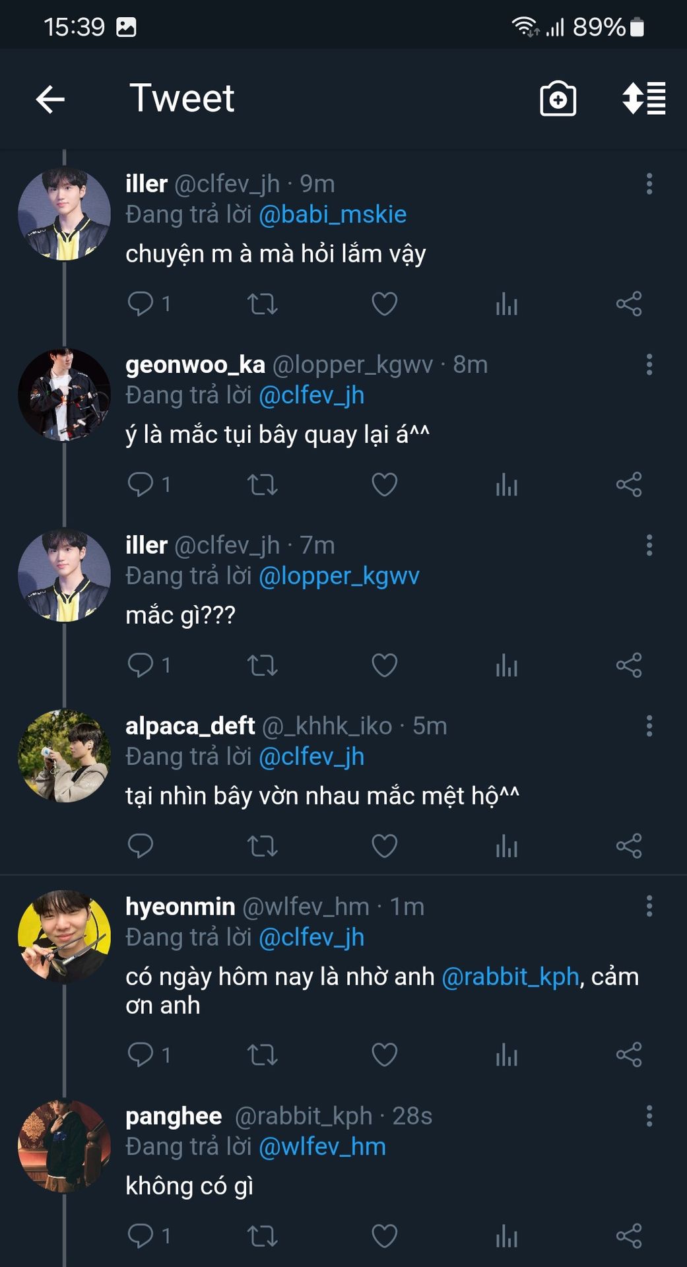687x1267 pixels.
Task: Open the @rabbit_kph mention in hyeonmin's tweet
Action: pos(510,977)
